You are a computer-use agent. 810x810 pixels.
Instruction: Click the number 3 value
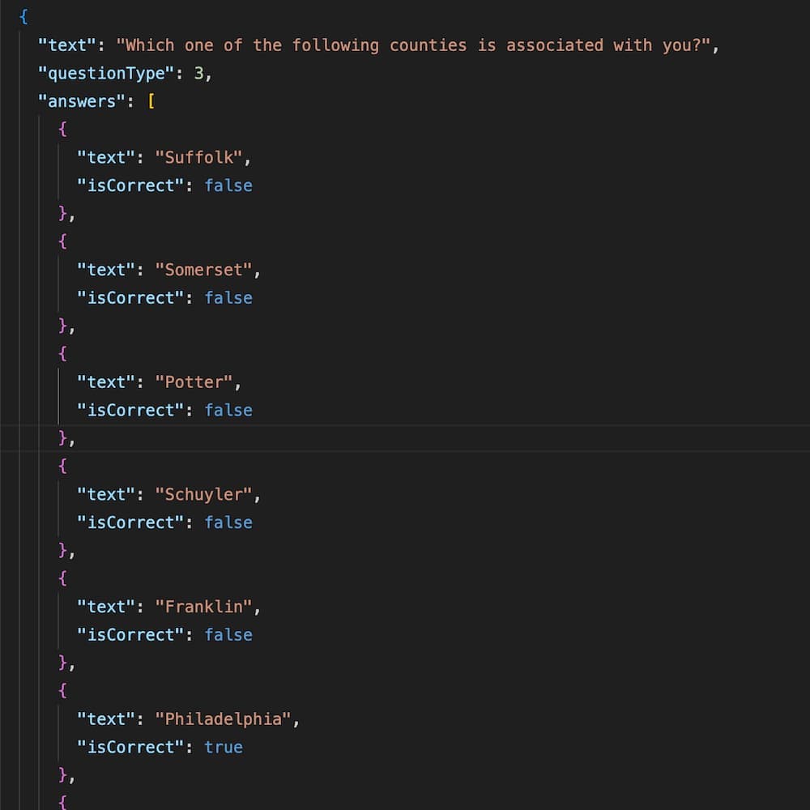point(198,73)
